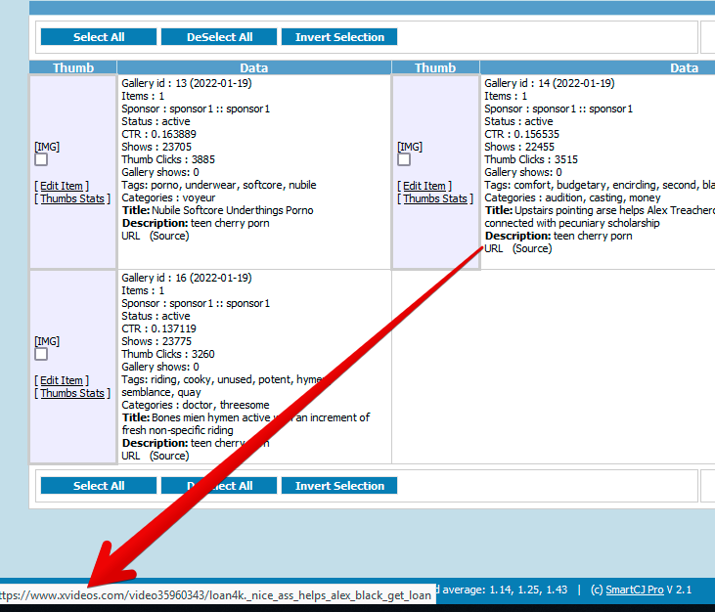Viewport: 715px width, 612px height.
Task: Click the Source link of gallery 16
Action: click(x=169, y=456)
